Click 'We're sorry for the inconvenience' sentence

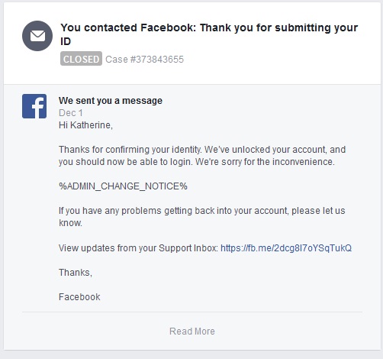point(265,162)
